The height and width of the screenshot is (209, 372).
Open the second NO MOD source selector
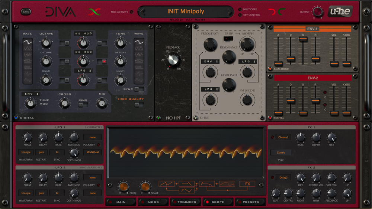(x=83, y=52)
